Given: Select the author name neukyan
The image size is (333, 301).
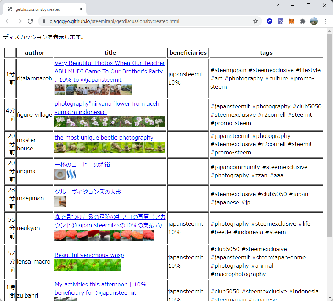Looking at the screenshot, I should coord(28,228).
